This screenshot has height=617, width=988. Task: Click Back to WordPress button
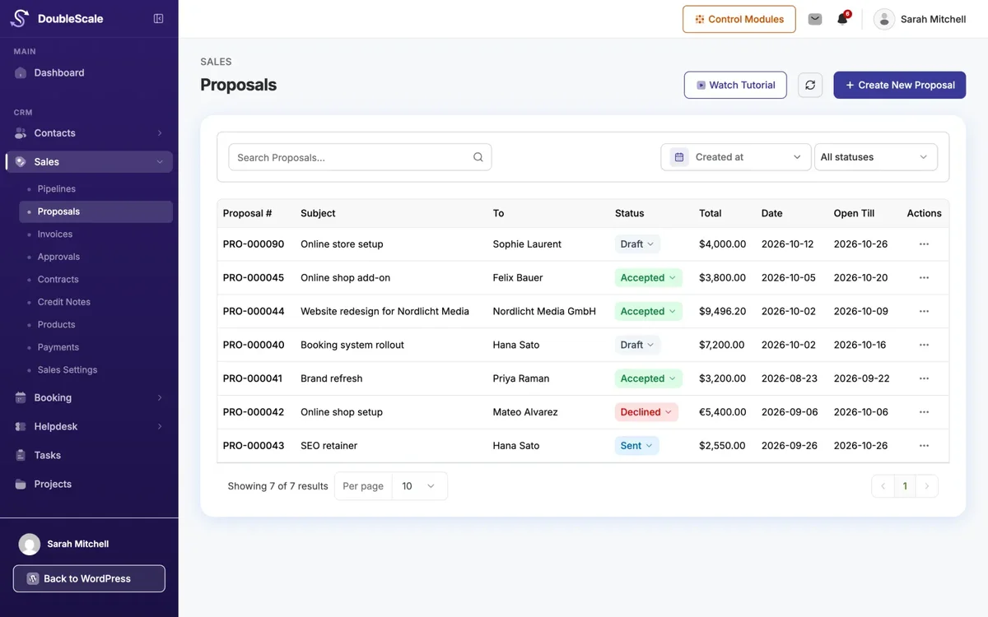(89, 578)
